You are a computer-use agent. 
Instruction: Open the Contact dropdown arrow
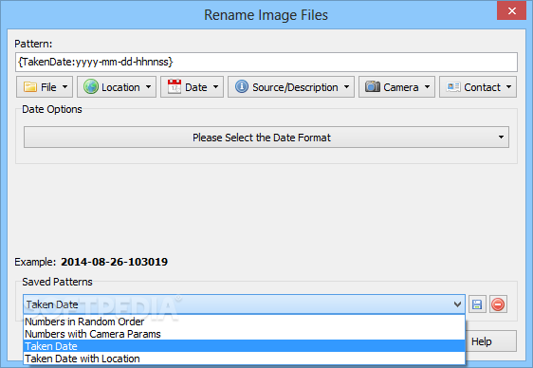point(509,87)
